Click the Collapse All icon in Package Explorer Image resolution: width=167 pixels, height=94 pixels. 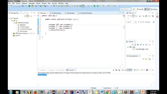25,16
